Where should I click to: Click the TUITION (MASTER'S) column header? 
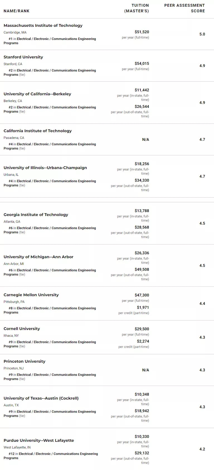coord(137,8)
